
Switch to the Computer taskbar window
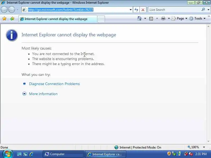(x=63, y=154)
